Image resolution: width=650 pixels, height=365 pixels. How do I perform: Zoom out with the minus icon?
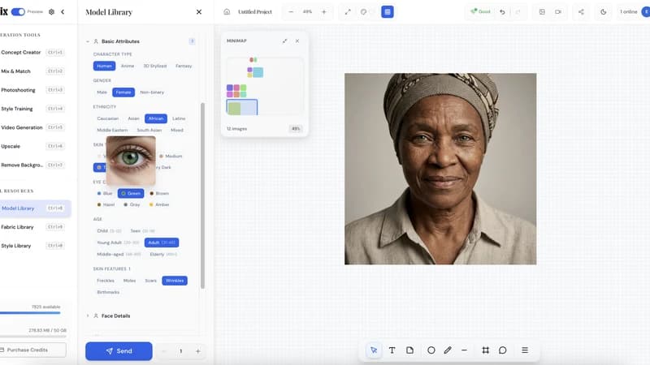coord(291,11)
